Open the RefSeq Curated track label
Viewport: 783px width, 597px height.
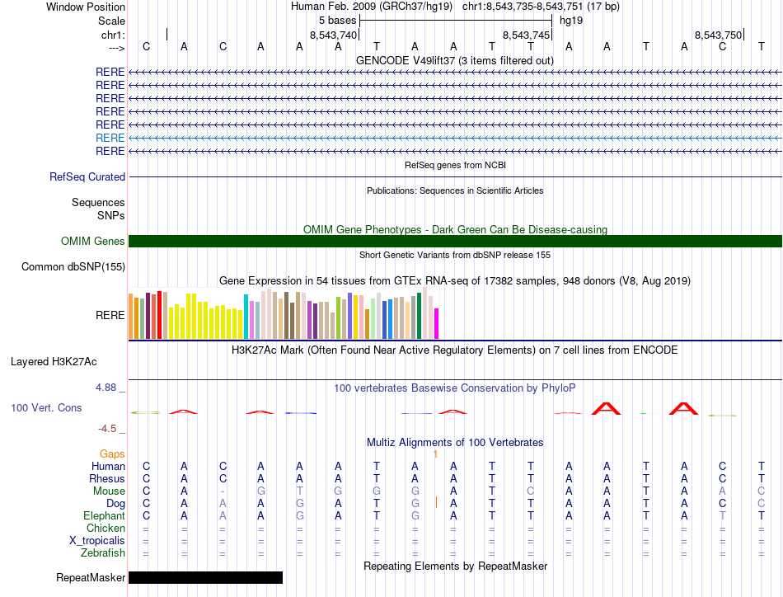pyautogui.click(x=87, y=176)
